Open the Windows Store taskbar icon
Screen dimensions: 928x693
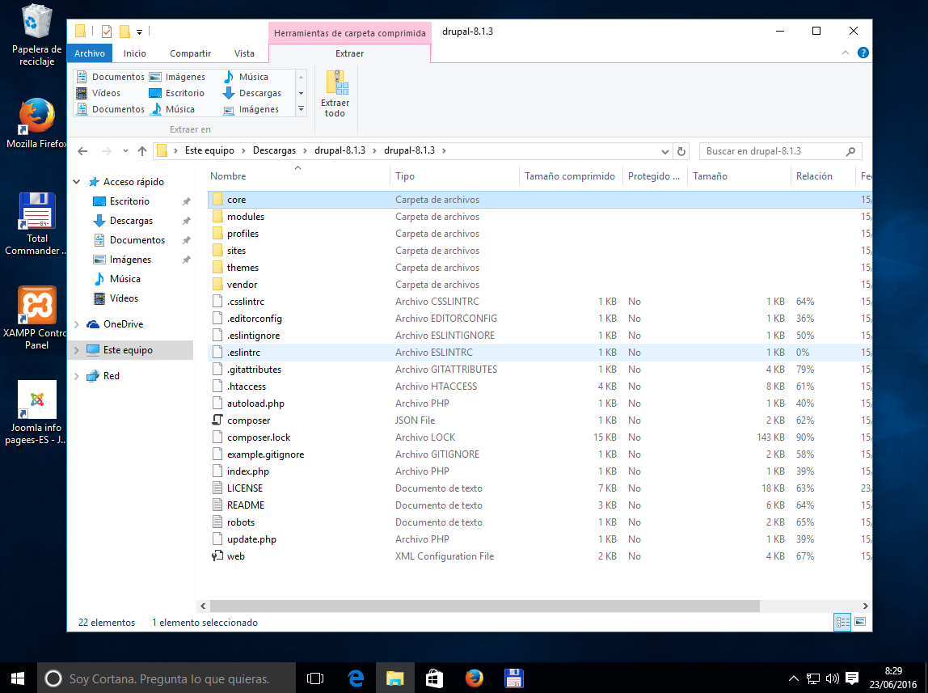(434, 678)
